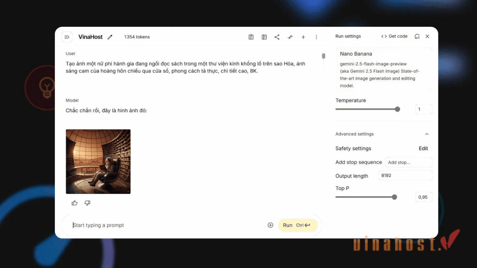Collapse the Advanced settings section
Screen dimensions: 477x268
(427, 134)
